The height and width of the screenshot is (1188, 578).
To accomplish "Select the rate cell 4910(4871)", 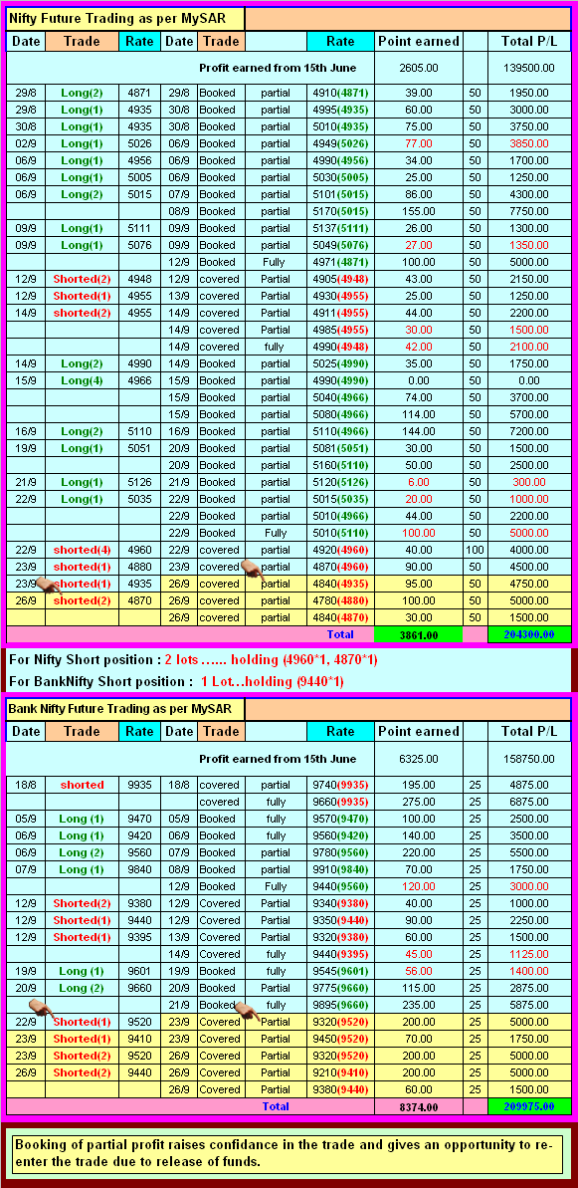I will (340, 93).
